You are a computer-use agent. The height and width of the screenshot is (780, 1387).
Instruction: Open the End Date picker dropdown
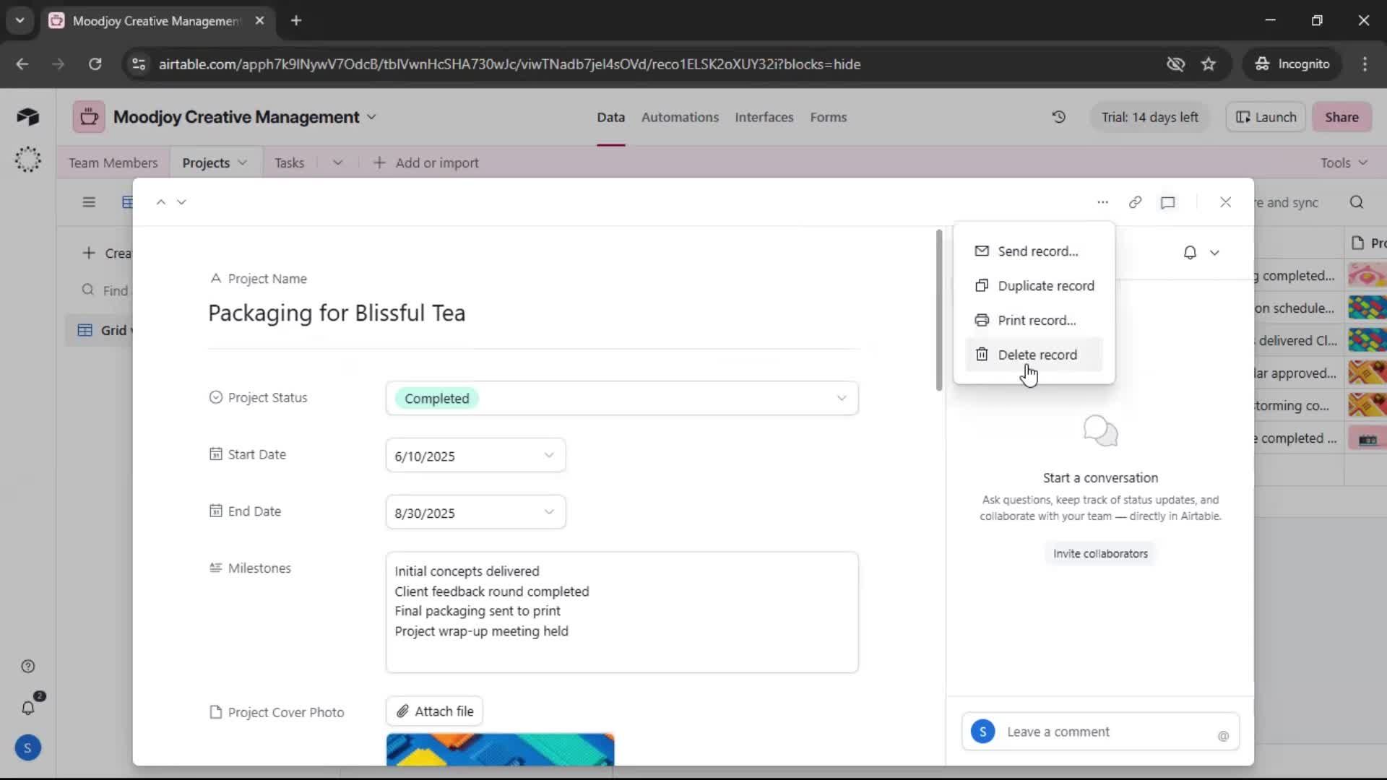[x=548, y=512]
